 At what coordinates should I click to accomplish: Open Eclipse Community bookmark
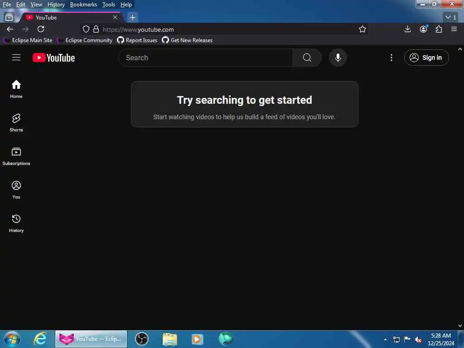(85, 40)
